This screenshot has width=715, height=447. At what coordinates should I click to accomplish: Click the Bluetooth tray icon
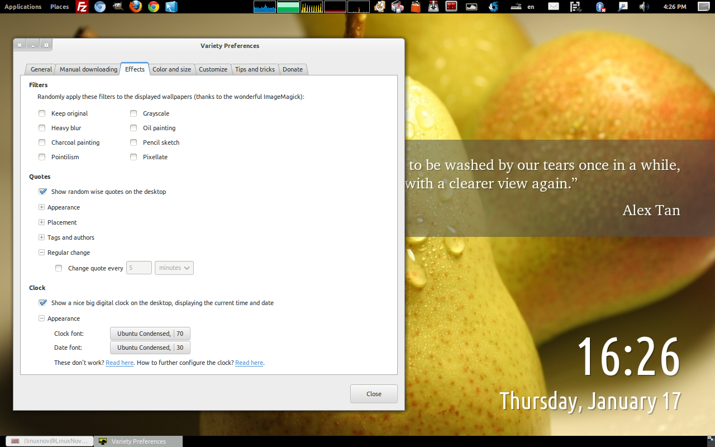[600, 7]
